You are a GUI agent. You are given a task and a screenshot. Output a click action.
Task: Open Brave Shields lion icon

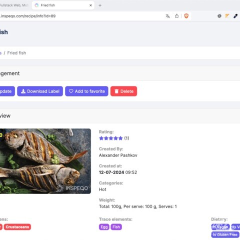pos(186,16)
